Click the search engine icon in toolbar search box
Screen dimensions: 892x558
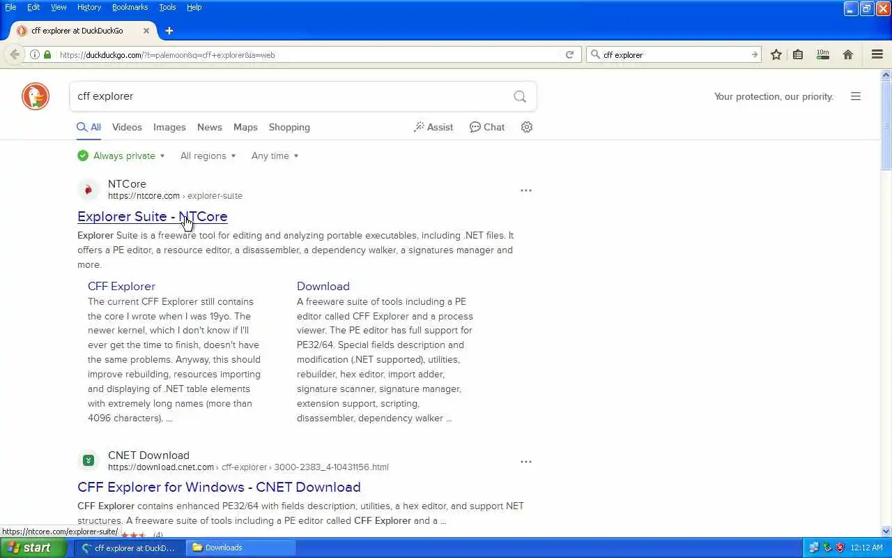click(x=594, y=54)
